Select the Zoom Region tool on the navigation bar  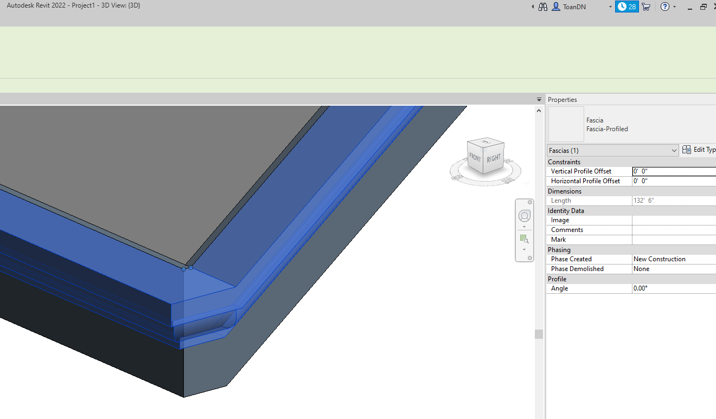524,238
